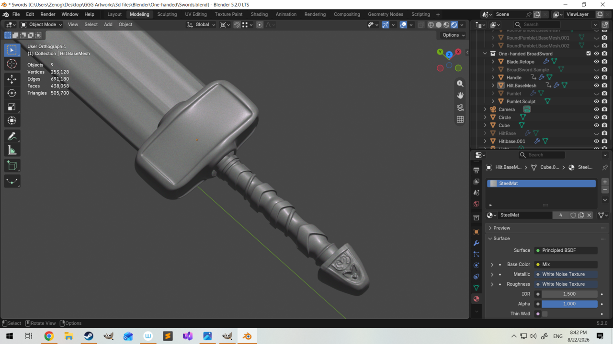Open the Particles properties tab

coord(476,254)
